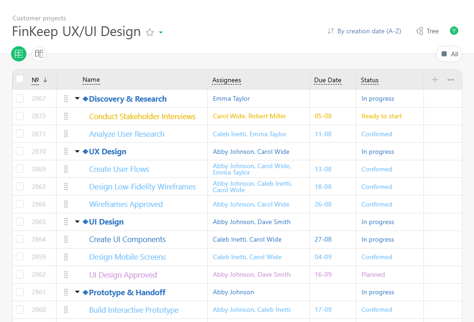Click milestone diamond icon of UI Design
This screenshot has width=474, height=322.
click(x=85, y=222)
